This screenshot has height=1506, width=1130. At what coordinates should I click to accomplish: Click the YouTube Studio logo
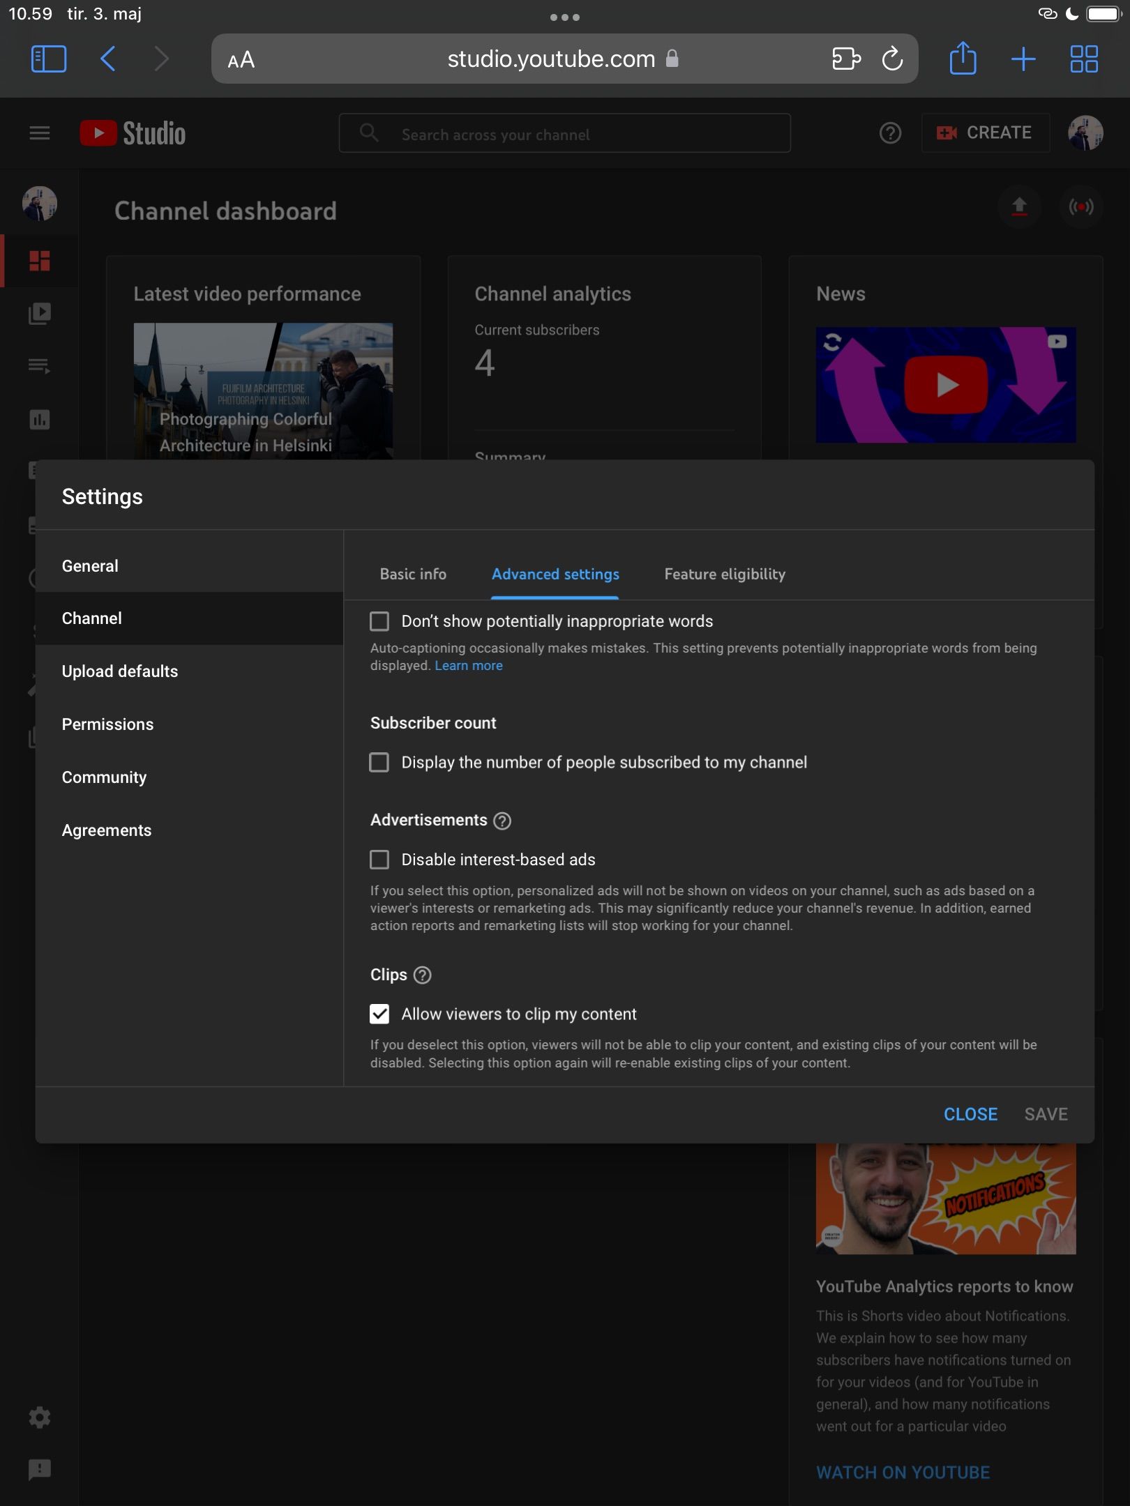tap(133, 133)
